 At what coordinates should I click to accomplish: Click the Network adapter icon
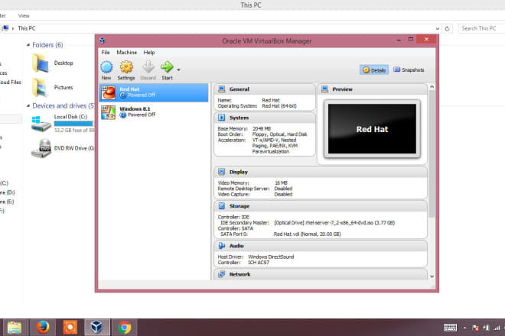click(222, 274)
